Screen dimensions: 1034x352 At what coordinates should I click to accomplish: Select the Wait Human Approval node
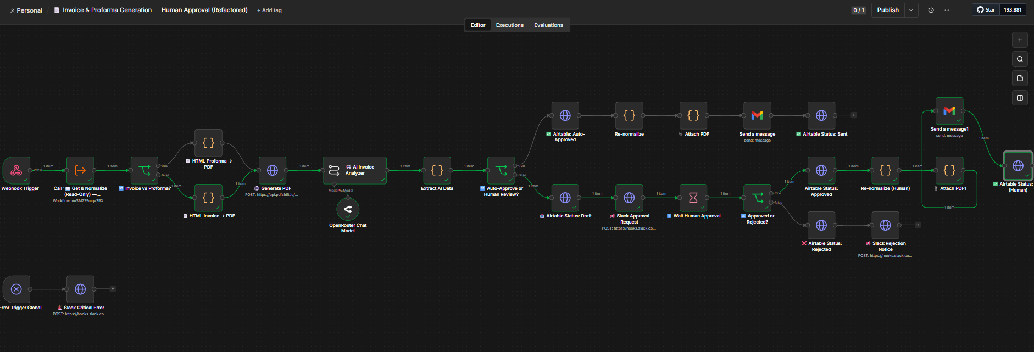coord(693,198)
